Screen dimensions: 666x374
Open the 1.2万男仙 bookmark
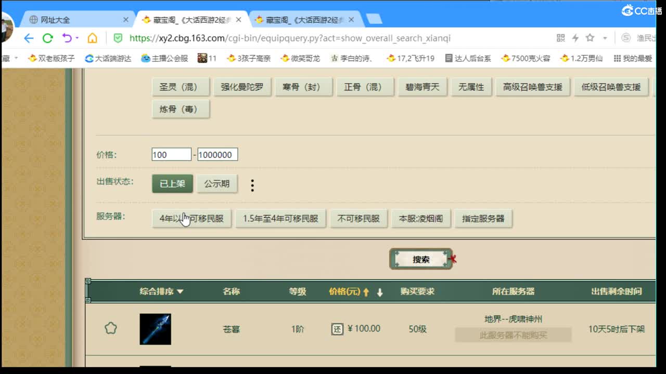[x=581, y=58]
